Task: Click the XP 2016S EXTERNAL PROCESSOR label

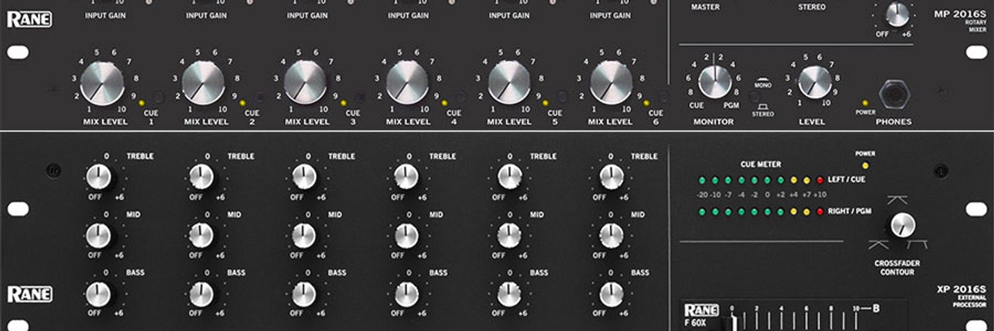Action: point(961,297)
